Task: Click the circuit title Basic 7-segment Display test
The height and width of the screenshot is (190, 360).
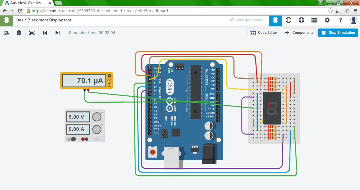Action: tap(44, 20)
